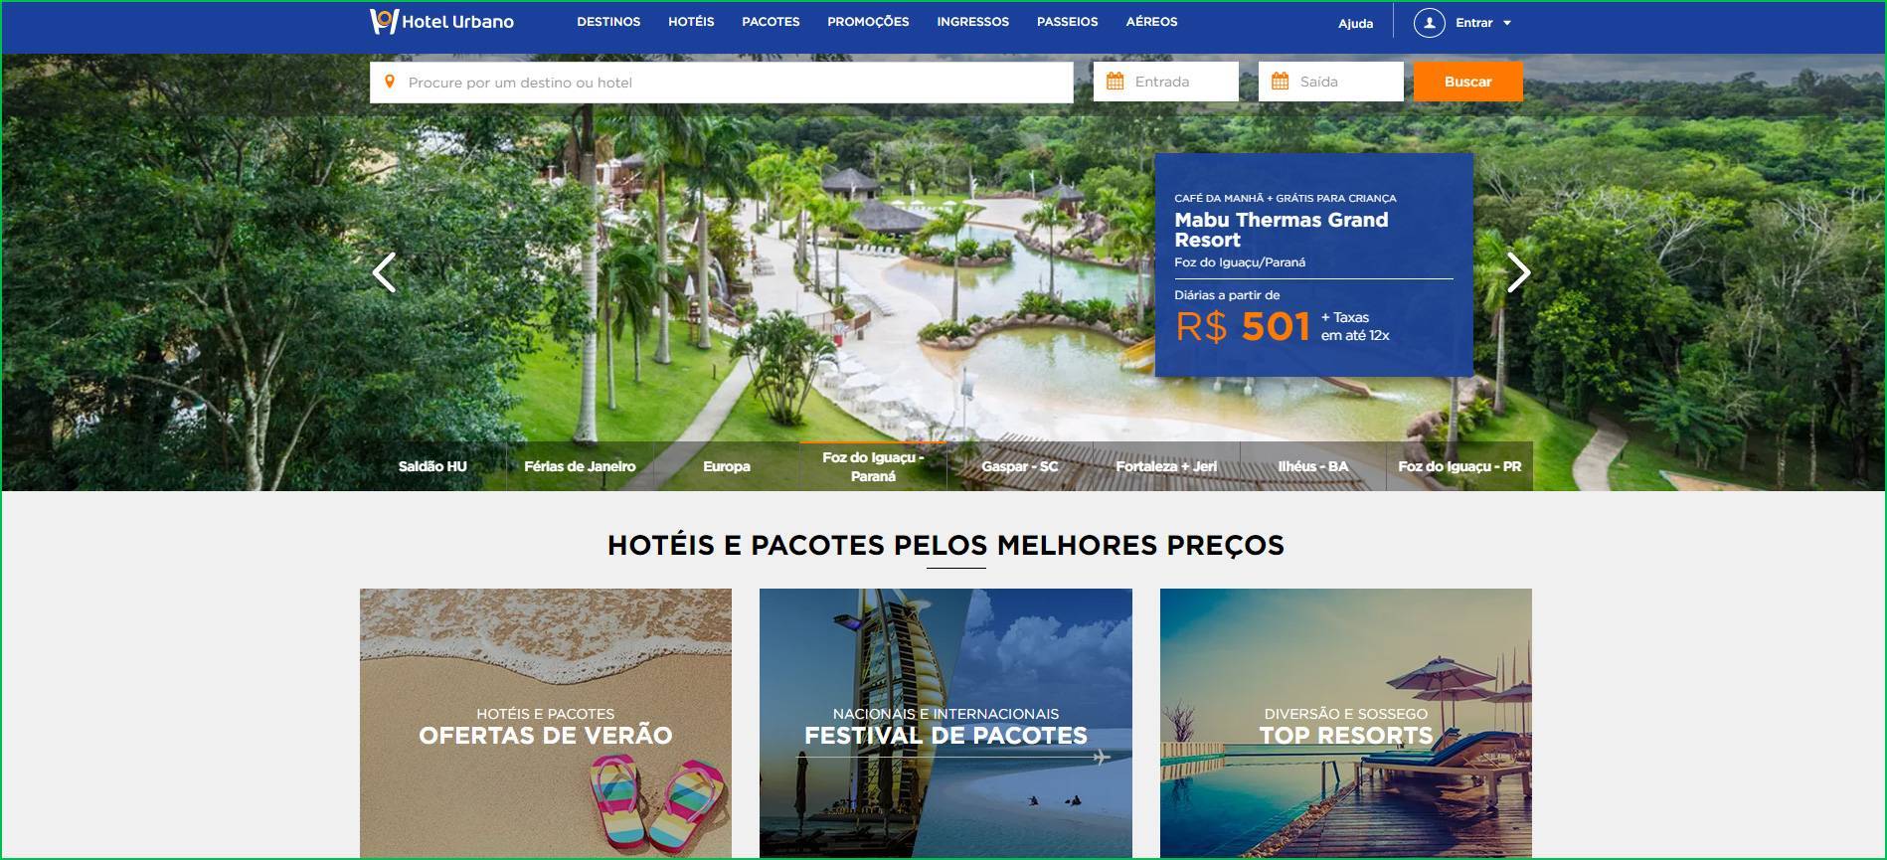Screen dimensions: 1887x860
Task: Click the location pin icon in search field
Action: [390, 82]
